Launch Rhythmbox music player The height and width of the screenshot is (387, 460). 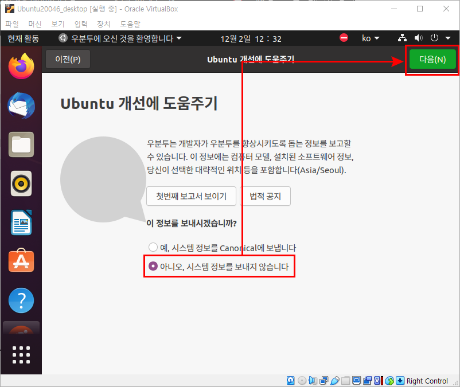tap(21, 183)
